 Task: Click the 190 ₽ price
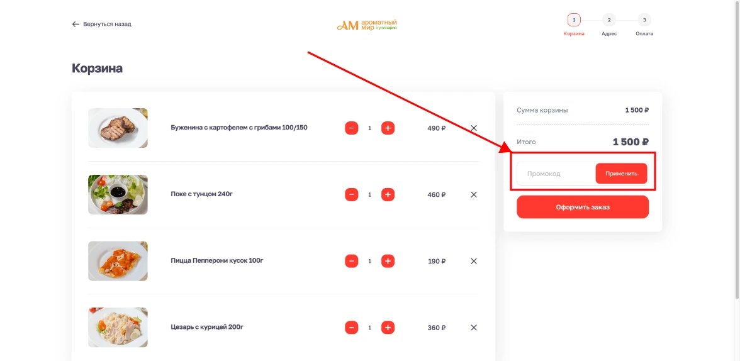437,262
